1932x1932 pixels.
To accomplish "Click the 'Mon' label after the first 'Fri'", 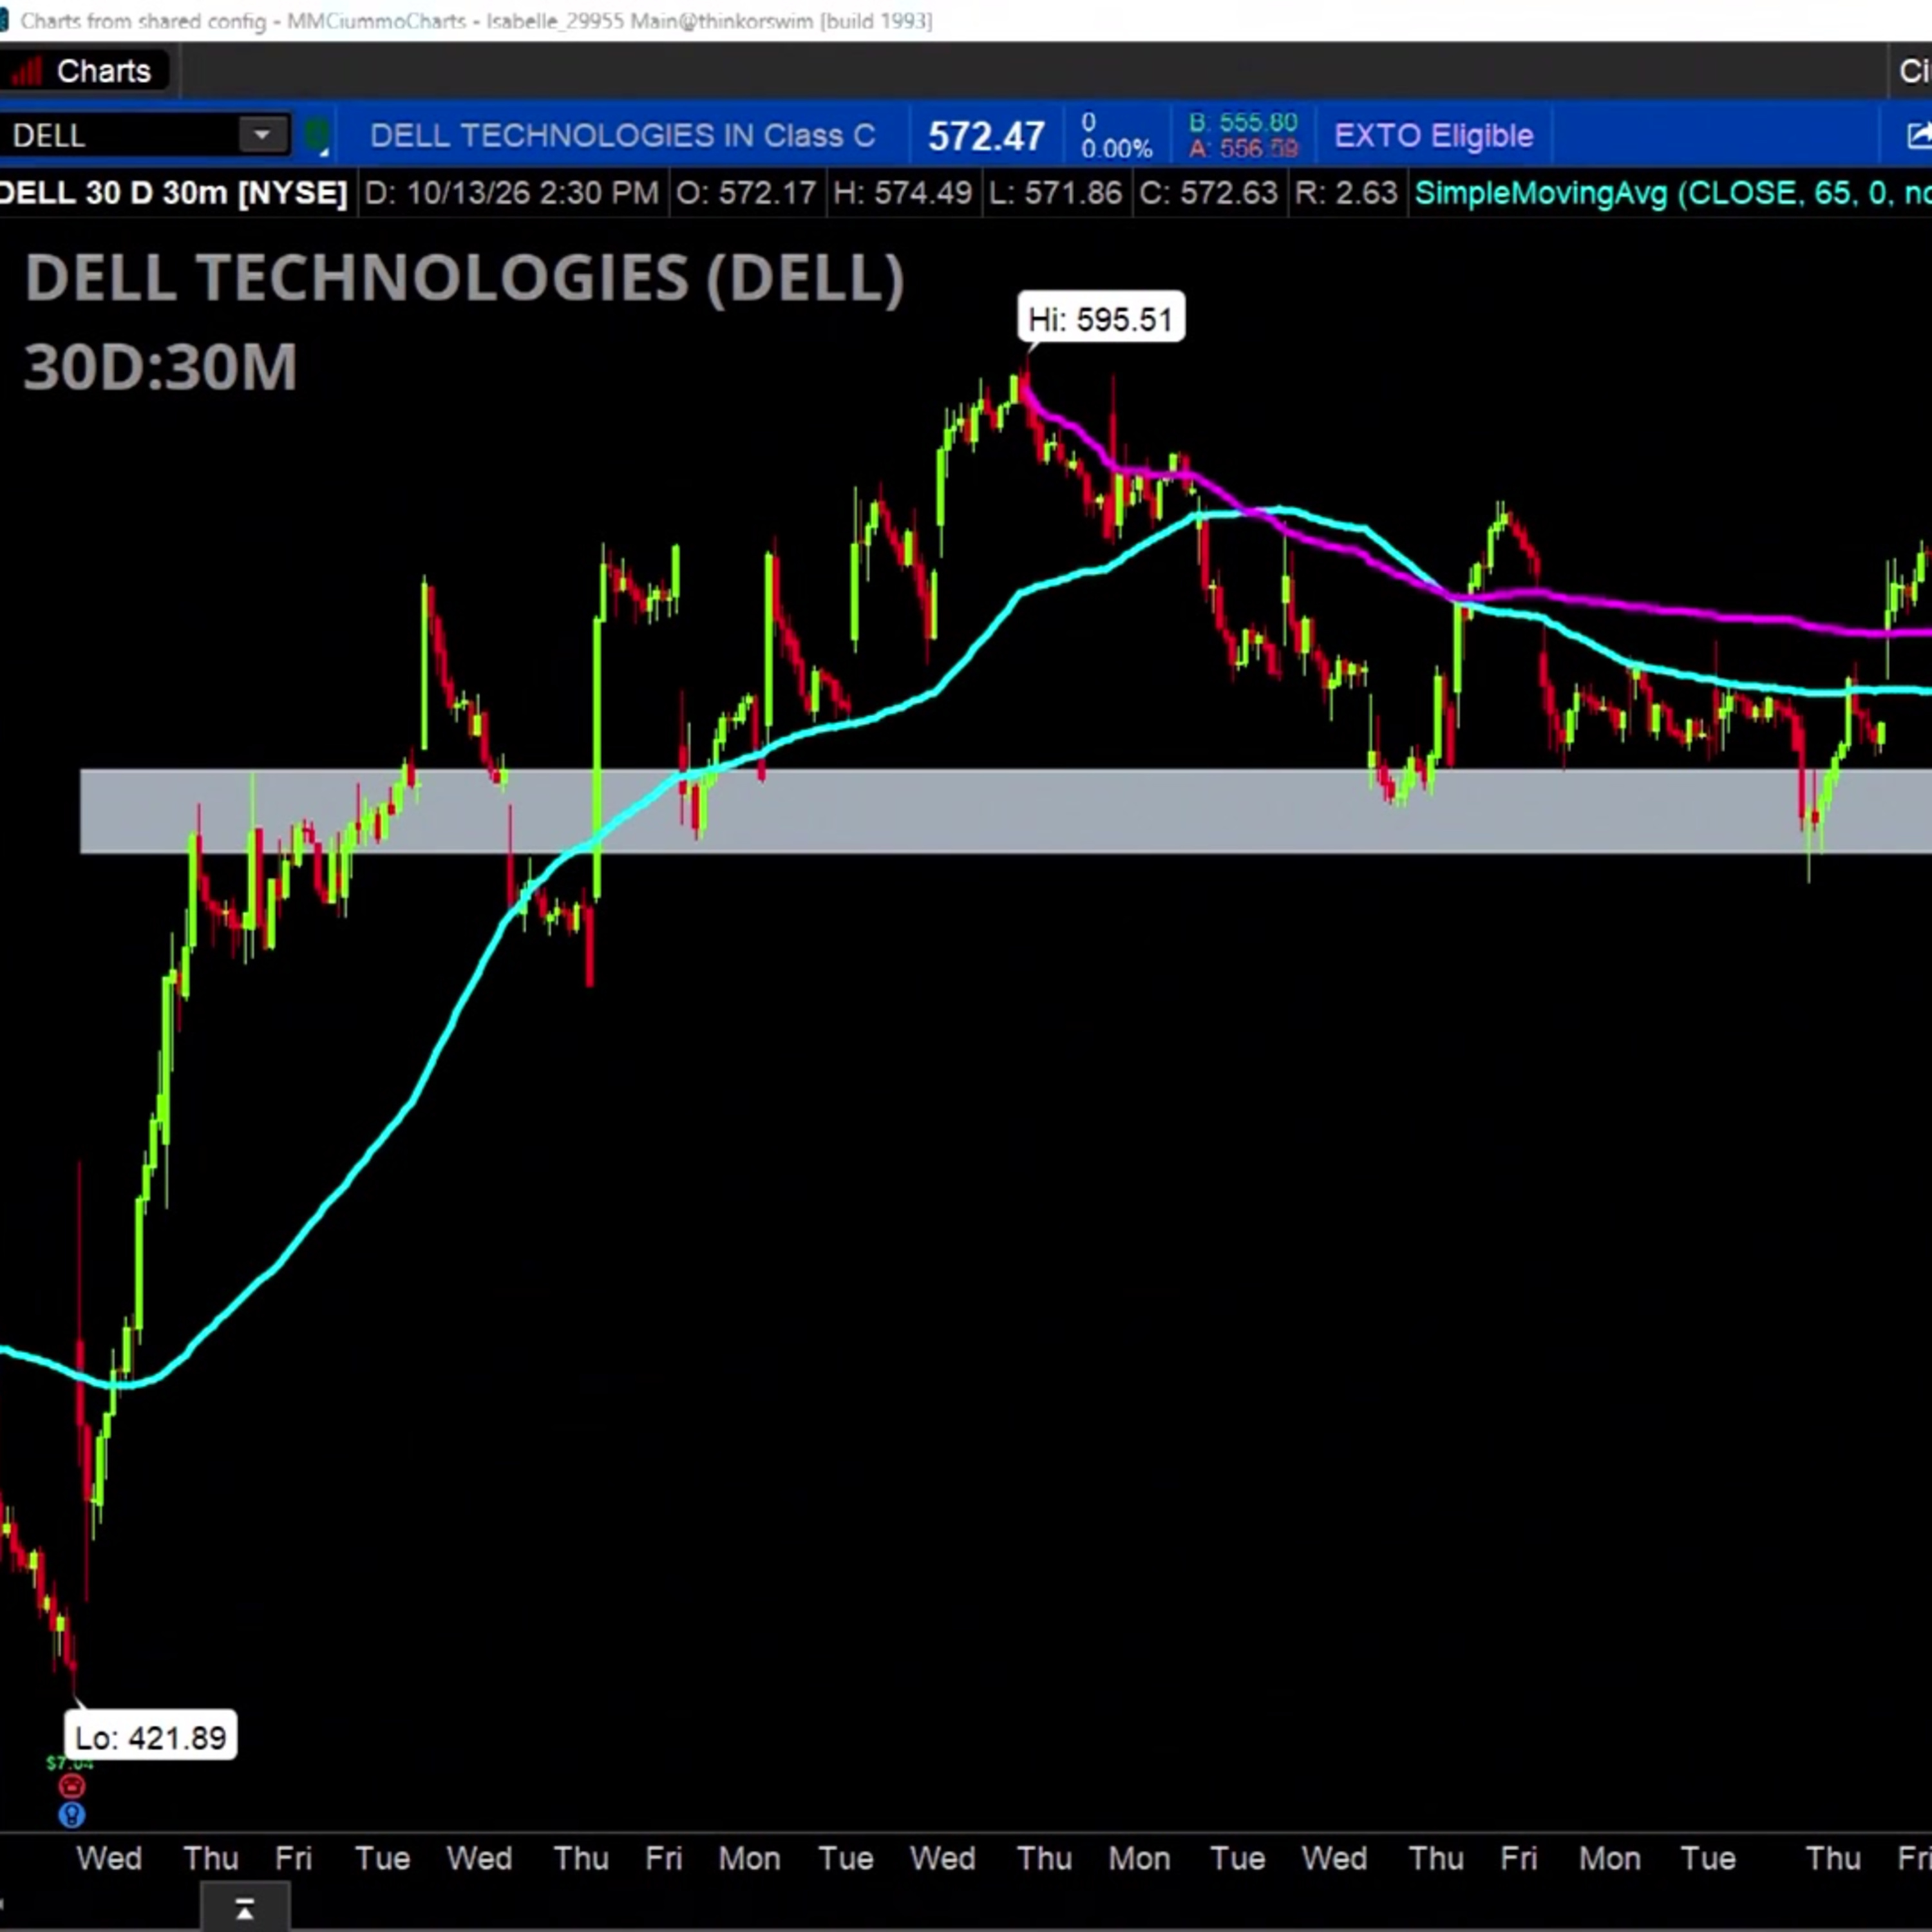I will click(749, 1859).
